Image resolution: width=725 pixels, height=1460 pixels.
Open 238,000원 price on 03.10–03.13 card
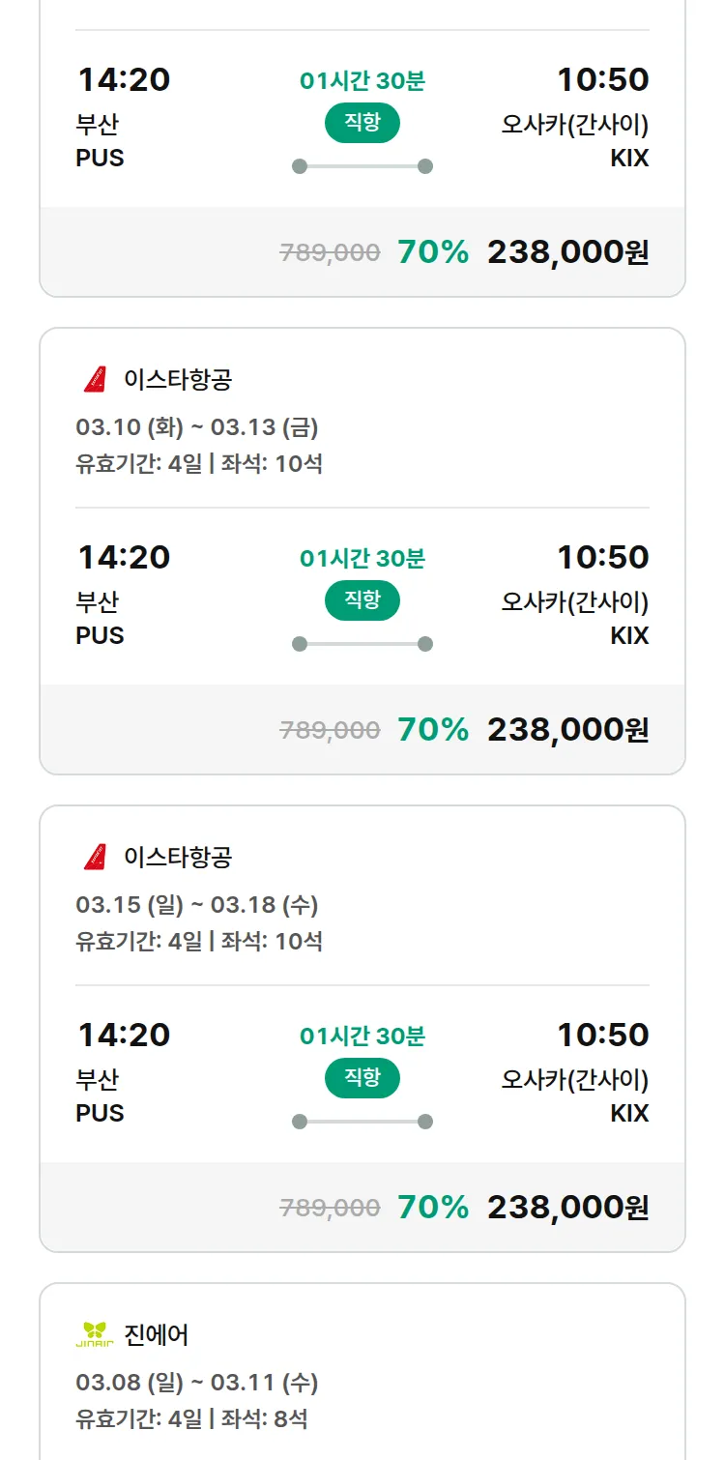[567, 730]
